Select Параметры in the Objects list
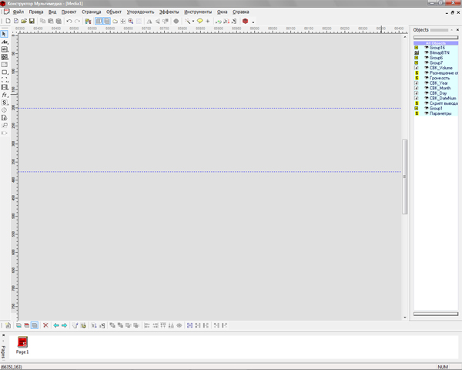 point(440,113)
